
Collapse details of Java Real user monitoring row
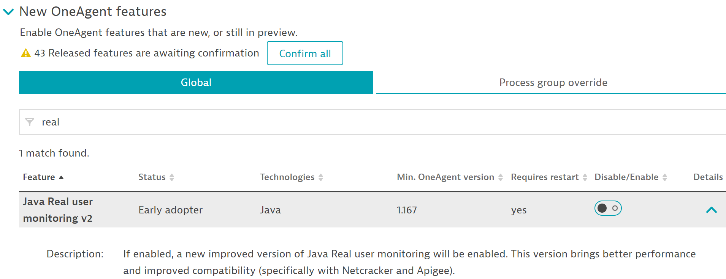click(711, 210)
